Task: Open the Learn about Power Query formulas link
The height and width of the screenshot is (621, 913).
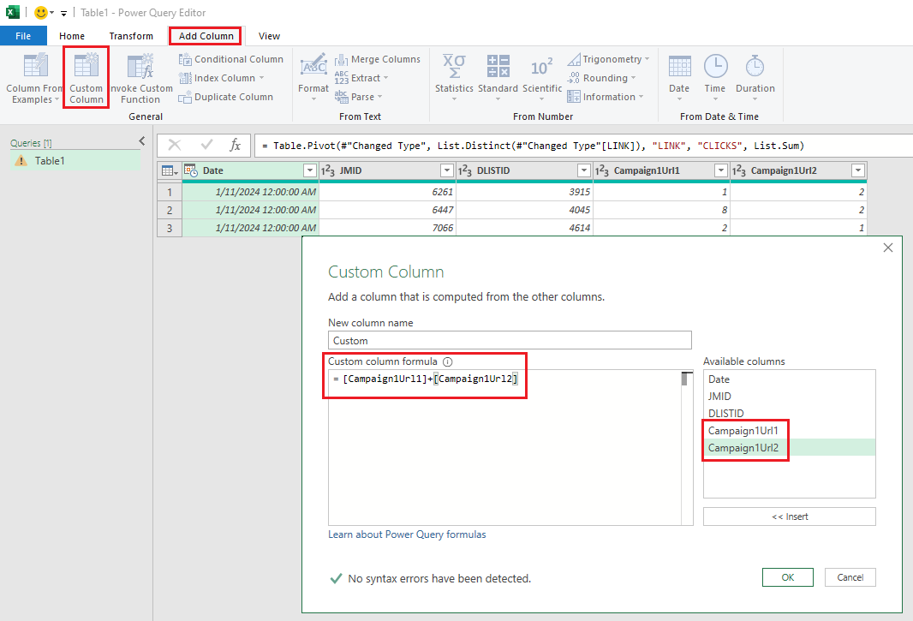Action: (407, 534)
